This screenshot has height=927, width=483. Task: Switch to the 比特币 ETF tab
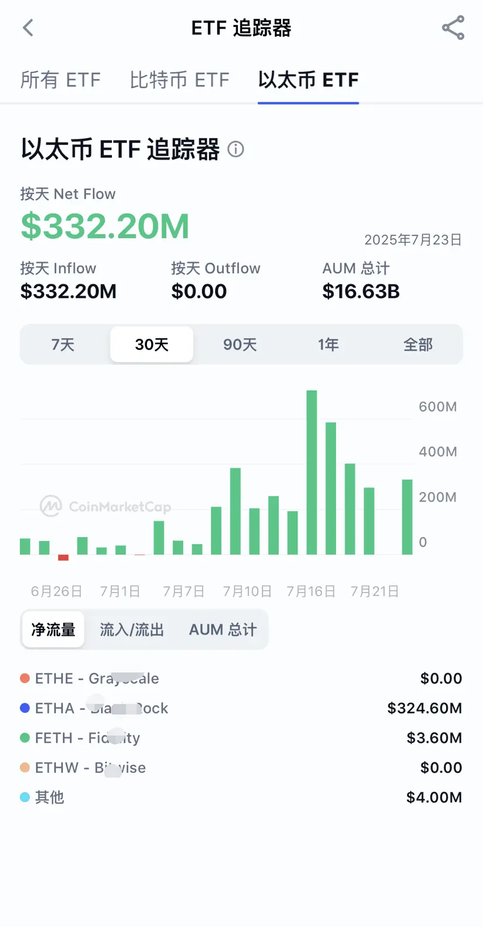(x=180, y=79)
